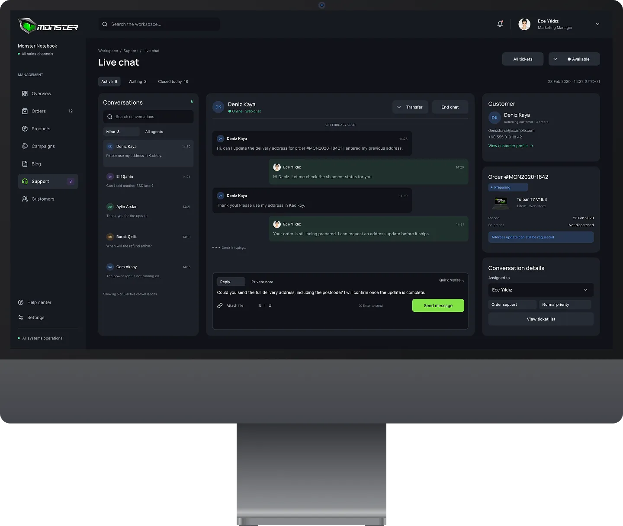Click Ece Yıldız avatar in 14:29 message
The height and width of the screenshot is (526, 623).
click(277, 167)
